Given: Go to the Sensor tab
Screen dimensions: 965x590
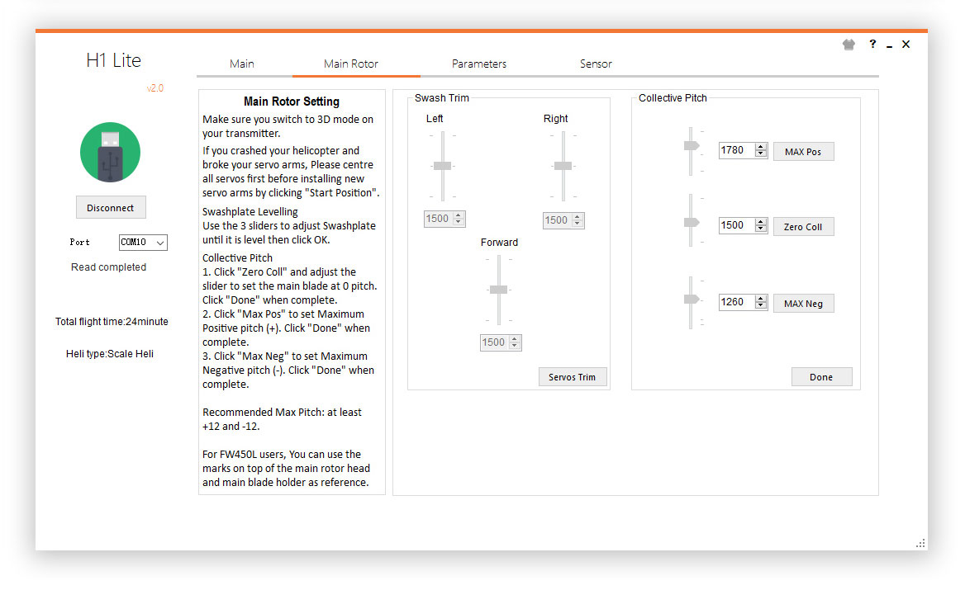Looking at the screenshot, I should [x=596, y=64].
